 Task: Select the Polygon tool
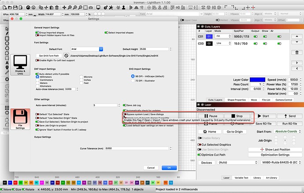[7, 48]
